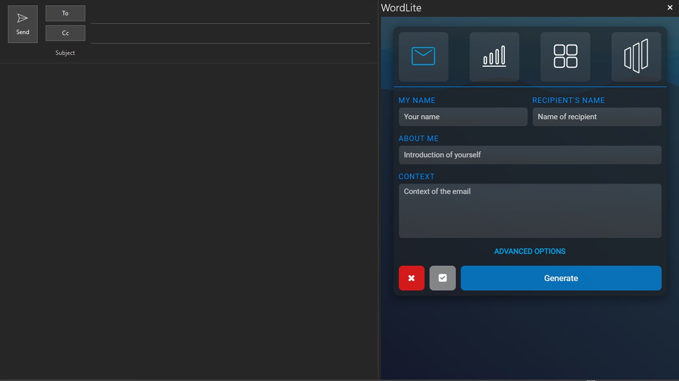
Task: Click into the To address line
Action: coord(231,14)
